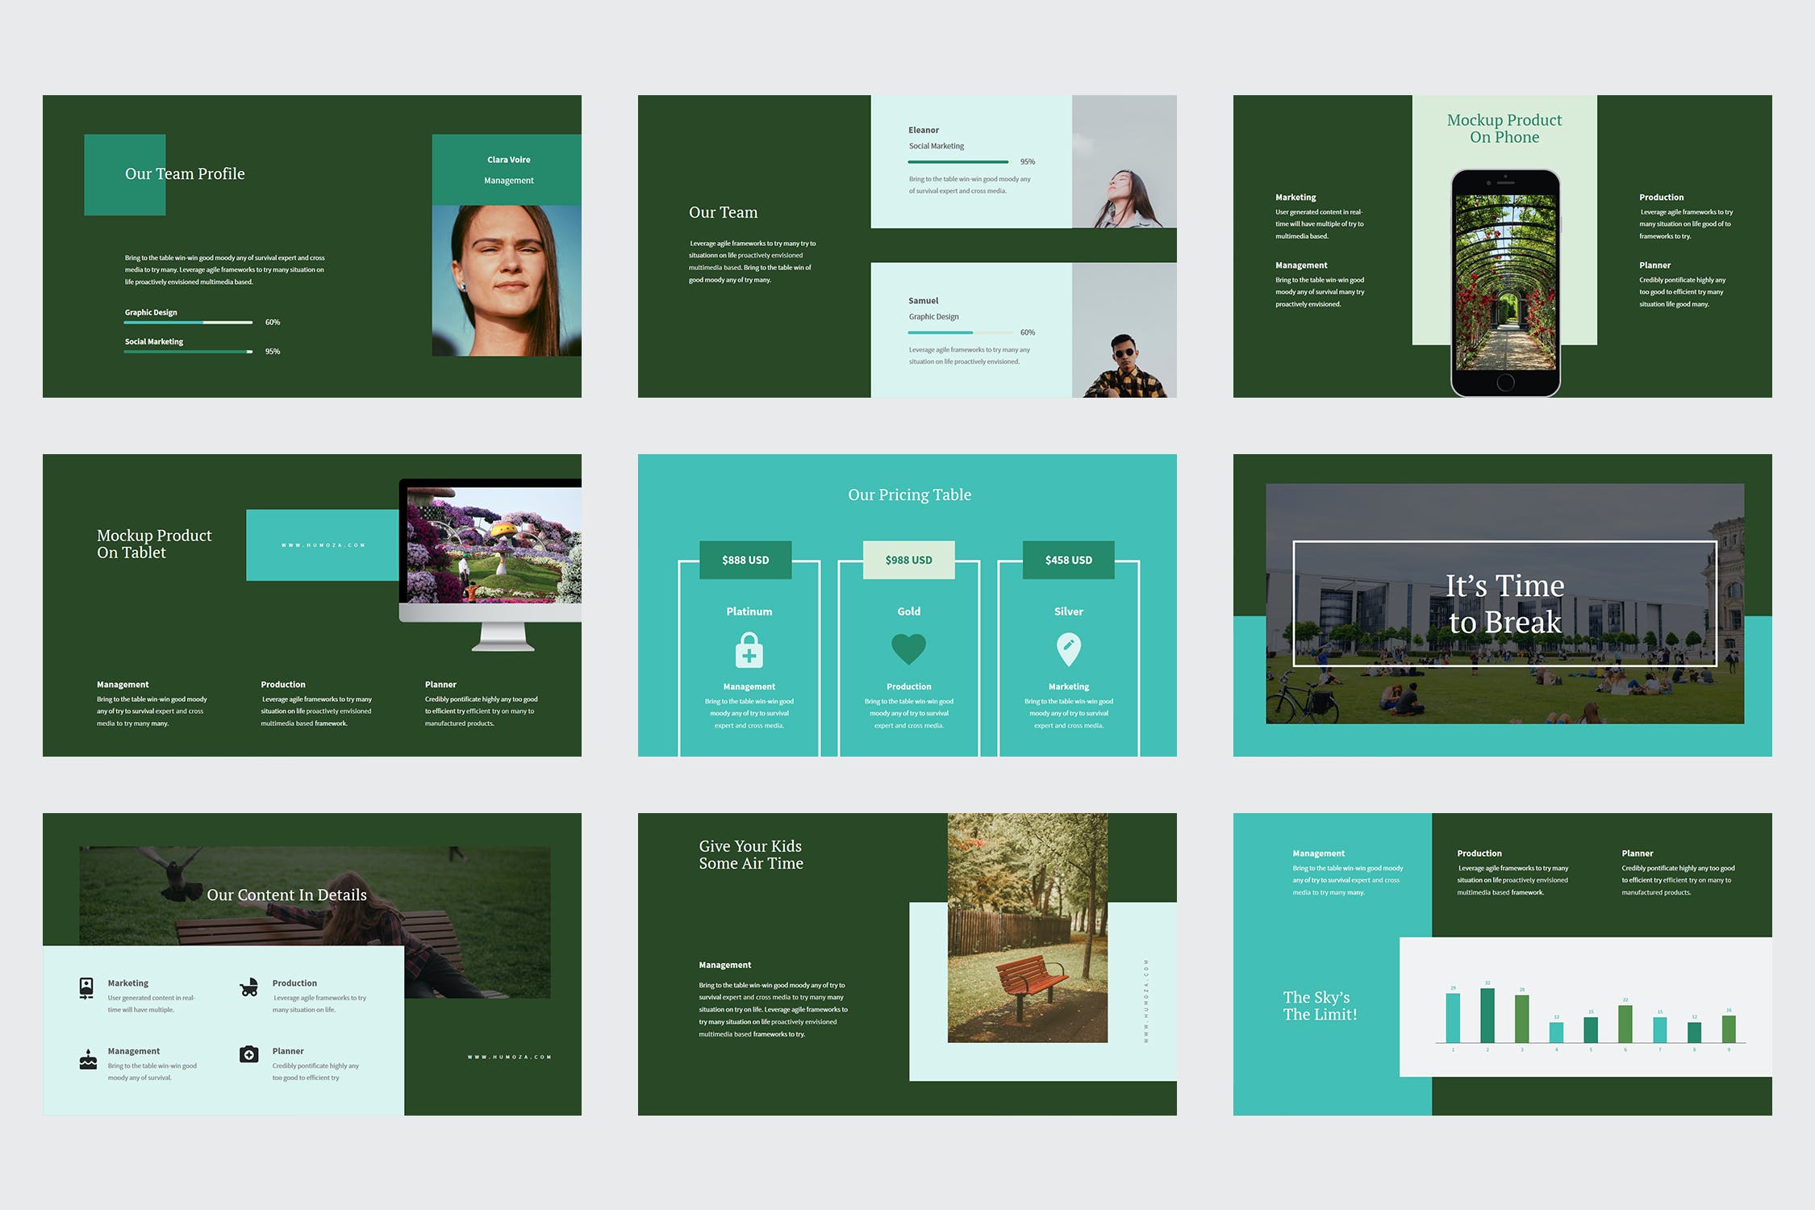
Task: Click the www.humoza.com teal banner
Action: [323, 545]
